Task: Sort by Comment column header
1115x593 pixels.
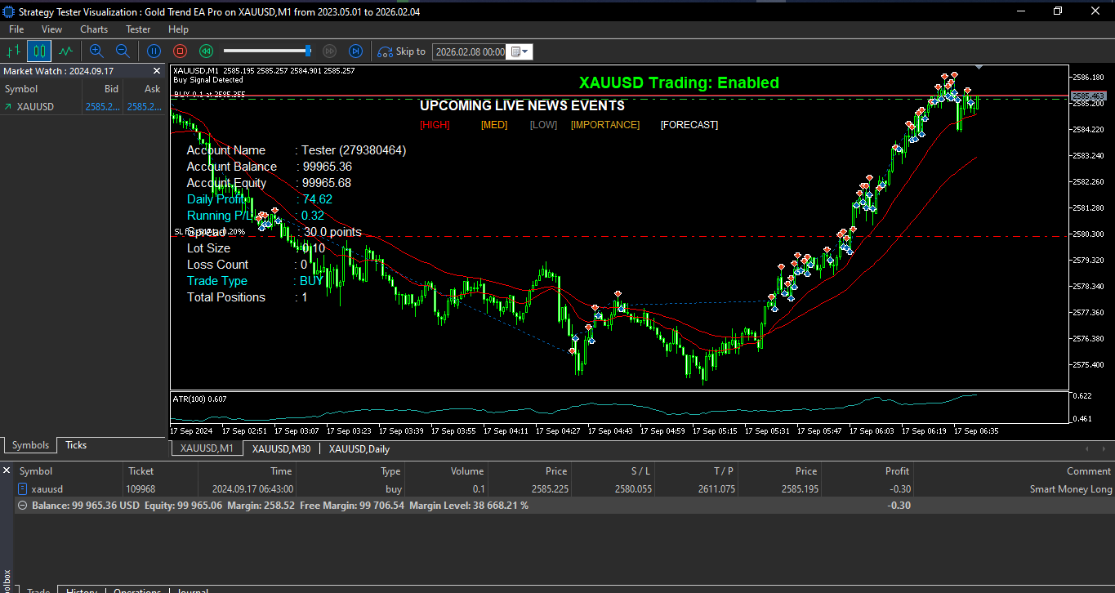Action: pyautogui.click(x=1088, y=471)
